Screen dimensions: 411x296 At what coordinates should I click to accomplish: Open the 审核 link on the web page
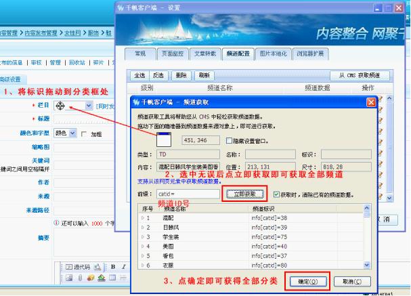click(36, 62)
